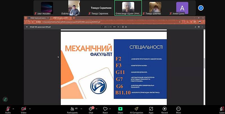Image resolution: width=225 pixels, height=114 pixels.
Task: Toggle PDF viewer sidebar menu
Action: tap(27, 27)
